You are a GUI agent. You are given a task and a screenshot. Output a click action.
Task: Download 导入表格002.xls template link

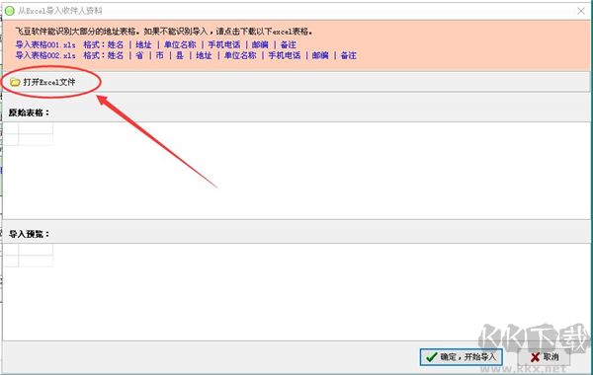coord(45,55)
